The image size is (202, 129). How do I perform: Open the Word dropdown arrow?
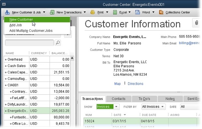pyautogui.click(x=153, y=12)
